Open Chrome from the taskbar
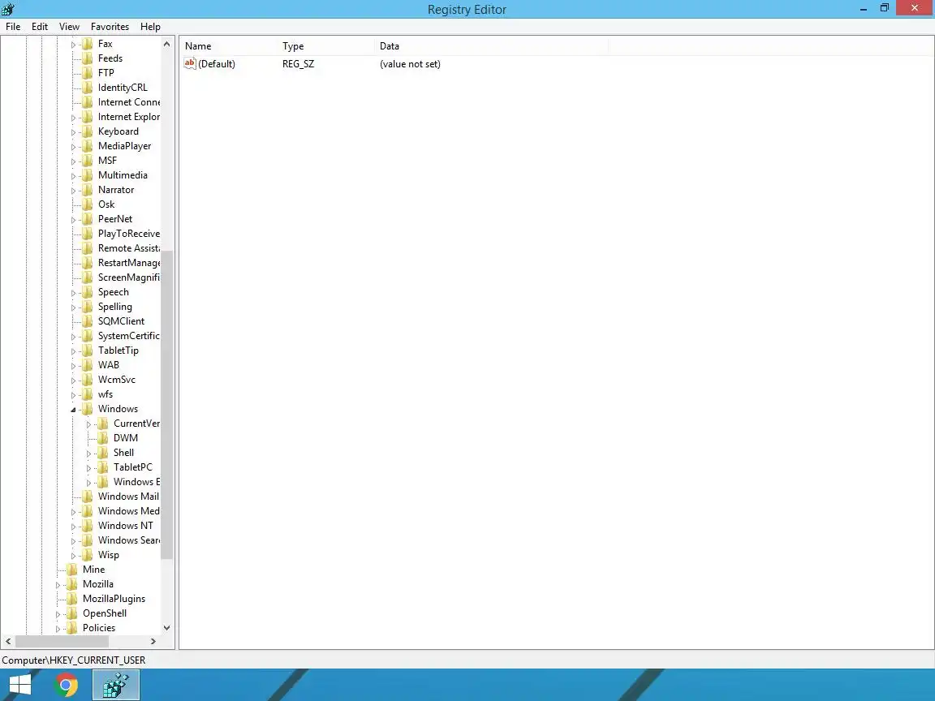935x701 pixels. pos(67,685)
